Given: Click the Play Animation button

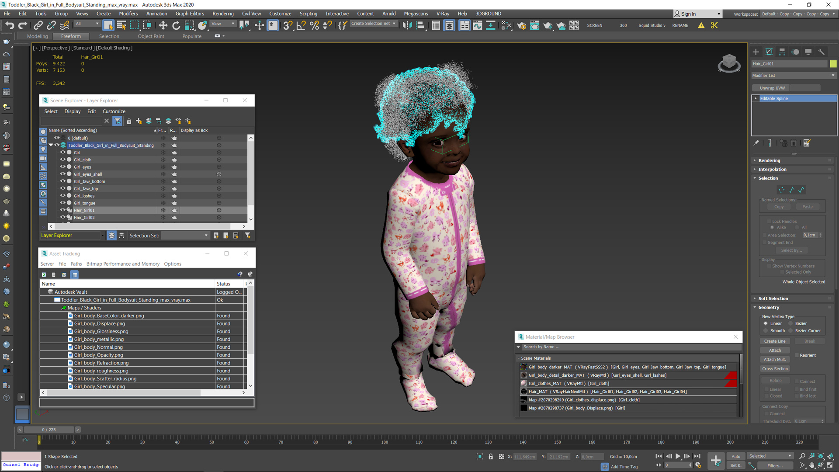Looking at the screenshot, I should pos(678,456).
